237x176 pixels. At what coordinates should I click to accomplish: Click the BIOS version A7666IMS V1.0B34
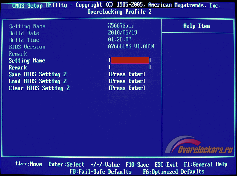(x=131, y=46)
